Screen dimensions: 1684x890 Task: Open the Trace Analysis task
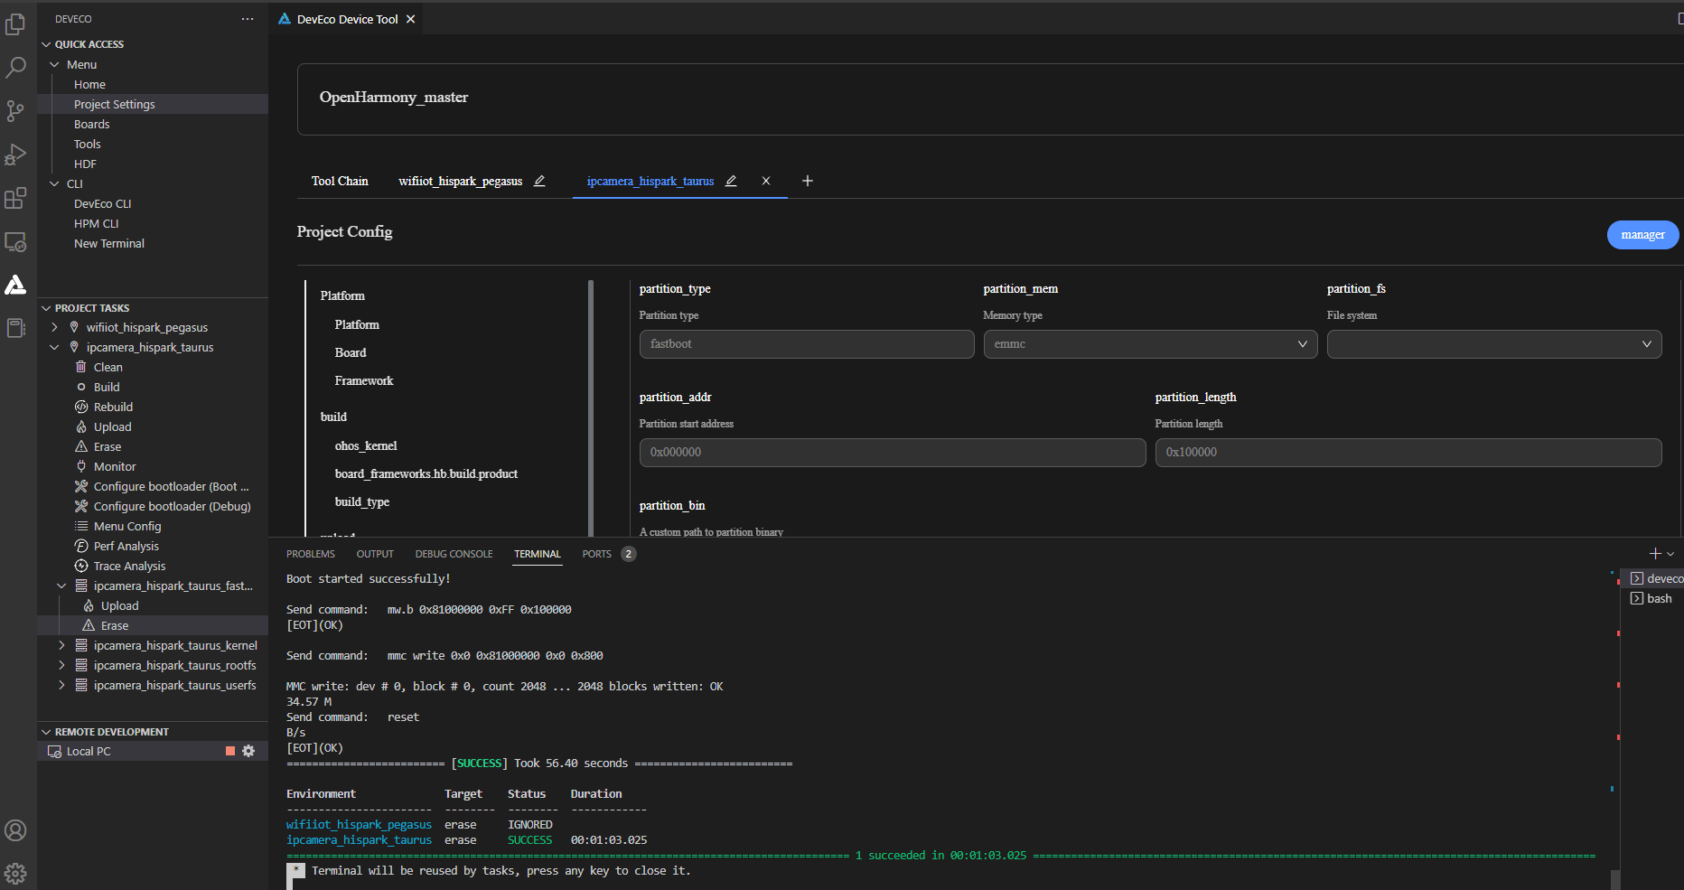pos(129,566)
